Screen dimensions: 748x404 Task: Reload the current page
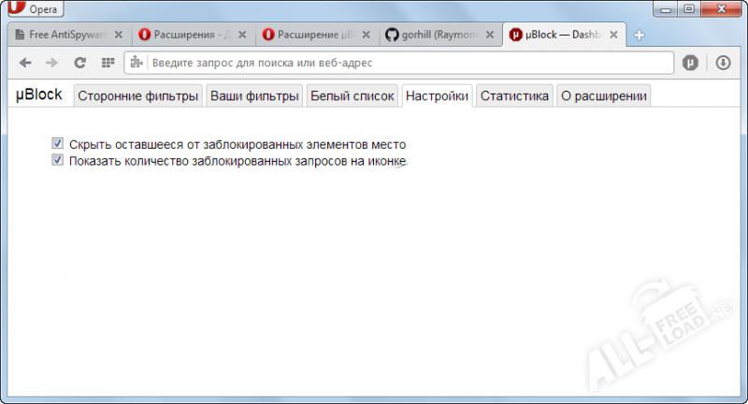[x=80, y=63]
